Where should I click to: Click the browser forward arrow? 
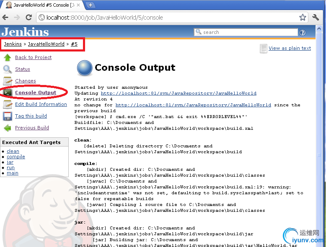click(x=17, y=18)
